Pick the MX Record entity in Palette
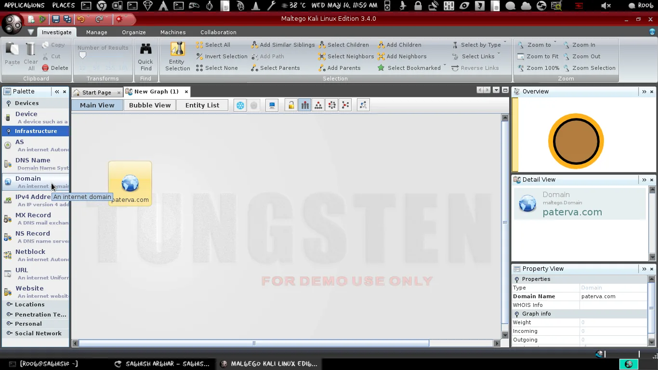The height and width of the screenshot is (370, 658). (35, 218)
